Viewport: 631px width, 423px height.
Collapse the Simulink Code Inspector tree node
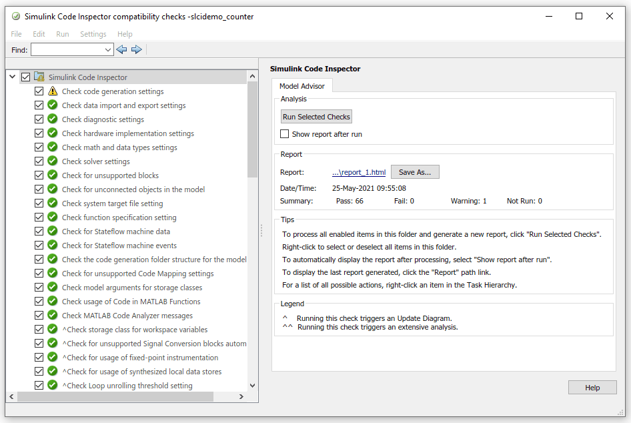[x=12, y=77]
